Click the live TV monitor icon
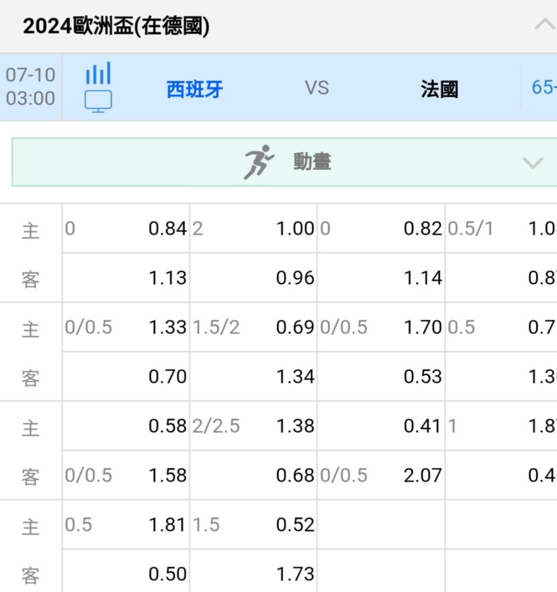Image resolution: width=557 pixels, height=592 pixels. point(98,101)
